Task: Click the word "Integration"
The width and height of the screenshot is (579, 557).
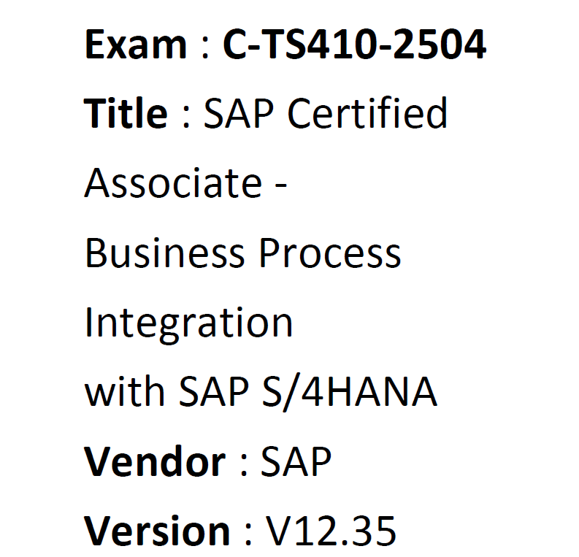Action: (x=188, y=322)
